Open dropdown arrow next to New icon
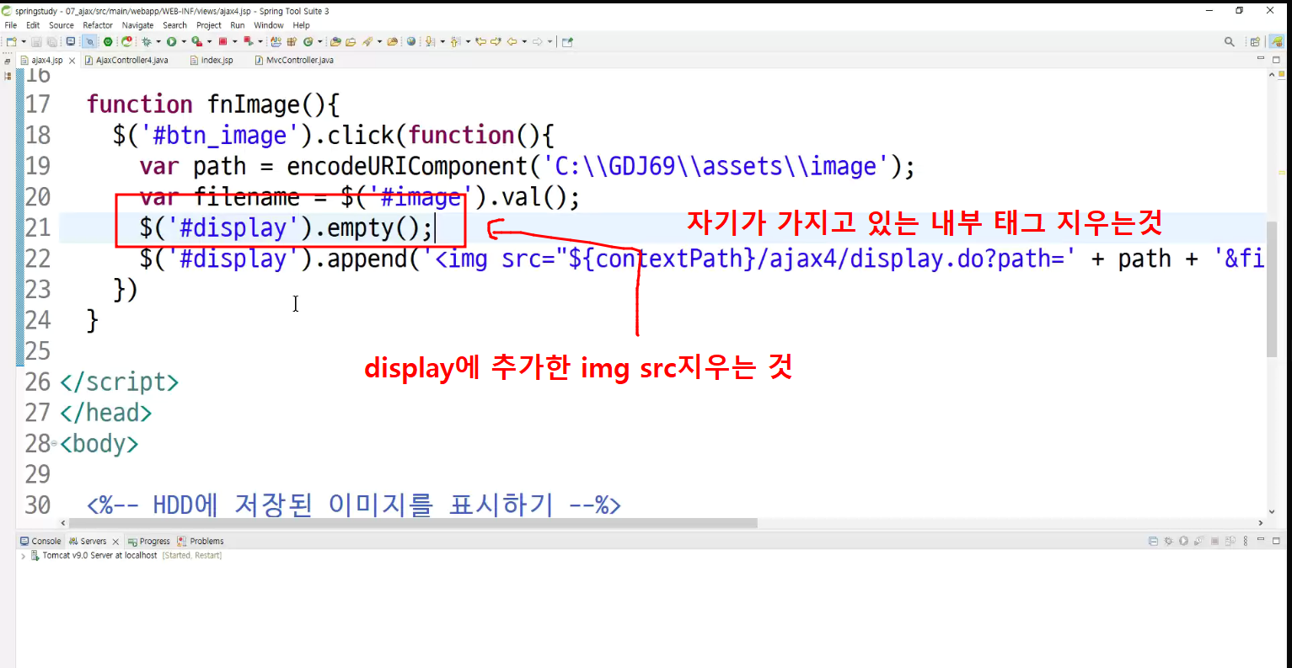The image size is (1292, 668). pyautogui.click(x=23, y=41)
